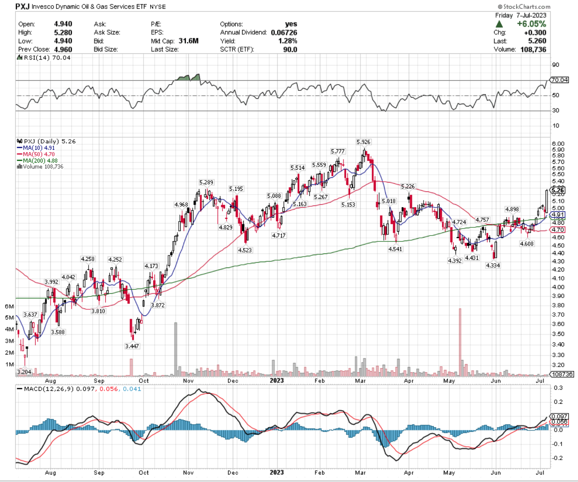Click the 70.04 RSI value tag
This screenshot has width=578, height=482.
(559, 80)
